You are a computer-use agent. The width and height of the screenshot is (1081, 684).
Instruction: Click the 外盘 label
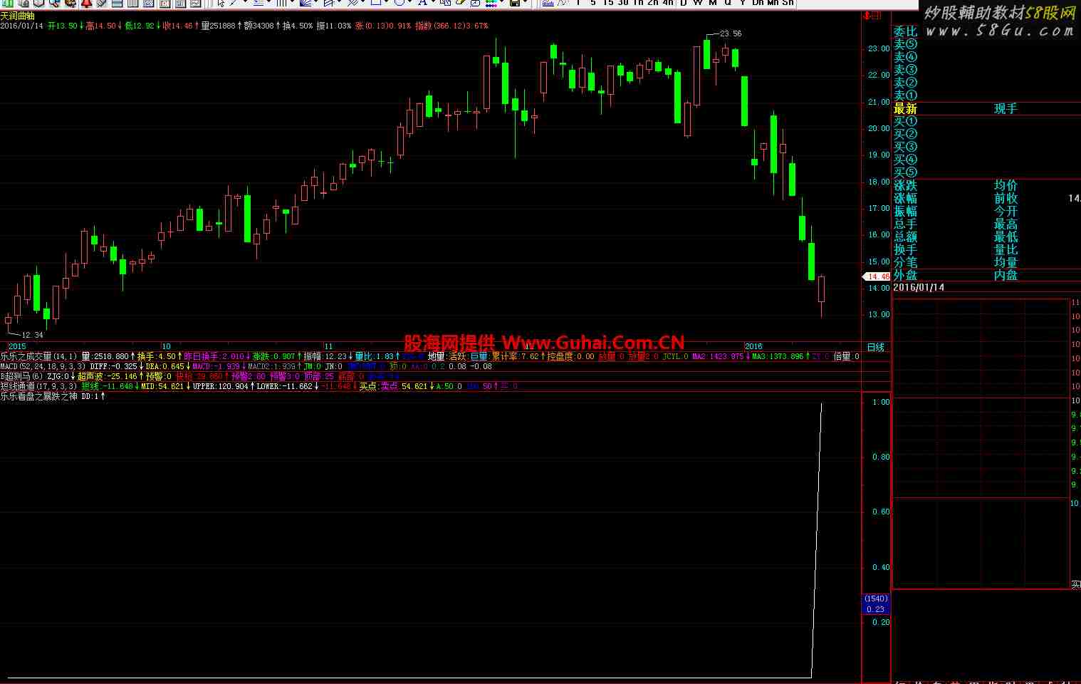pos(906,275)
